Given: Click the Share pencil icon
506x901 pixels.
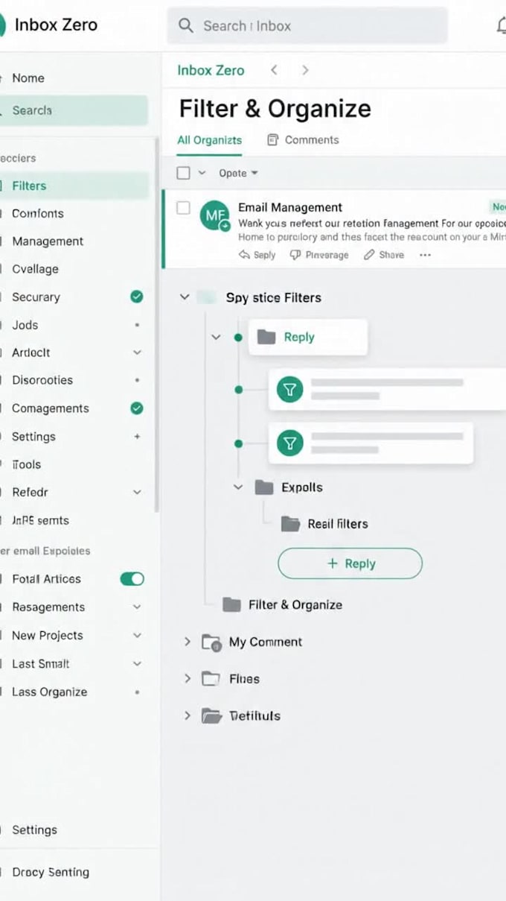Looking at the screenshot, I should pos(369,255).
